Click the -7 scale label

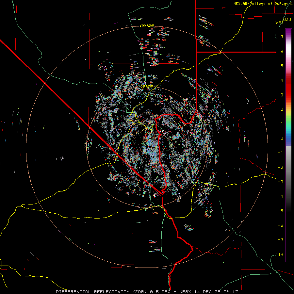coord(281,240)
